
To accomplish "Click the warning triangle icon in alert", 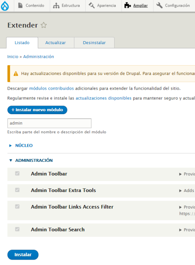I will pyautogui.click(x=16, y=74).
